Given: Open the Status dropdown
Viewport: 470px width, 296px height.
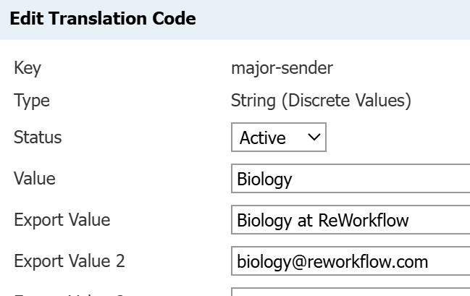Looking at the screenshot, I should (279, 138).
